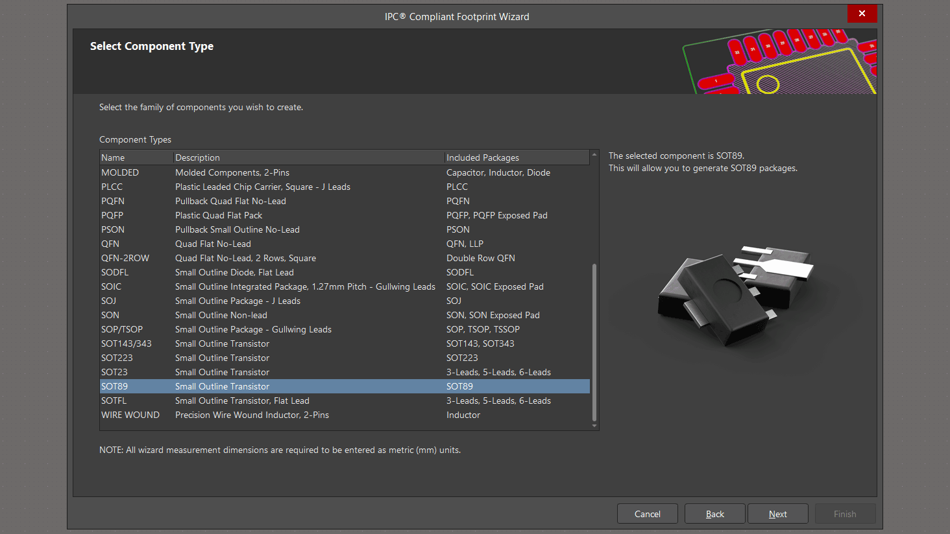Select the QFN-2ROW component type
Image resolution: width=950 pixels, height=534 pixels.
click(125, 258)
